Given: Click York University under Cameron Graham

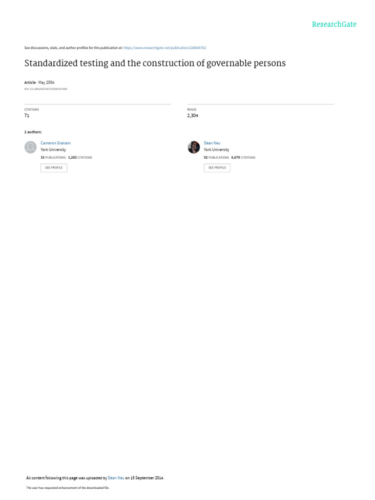Looking at the screenshot, I should (x=53, y=150).
